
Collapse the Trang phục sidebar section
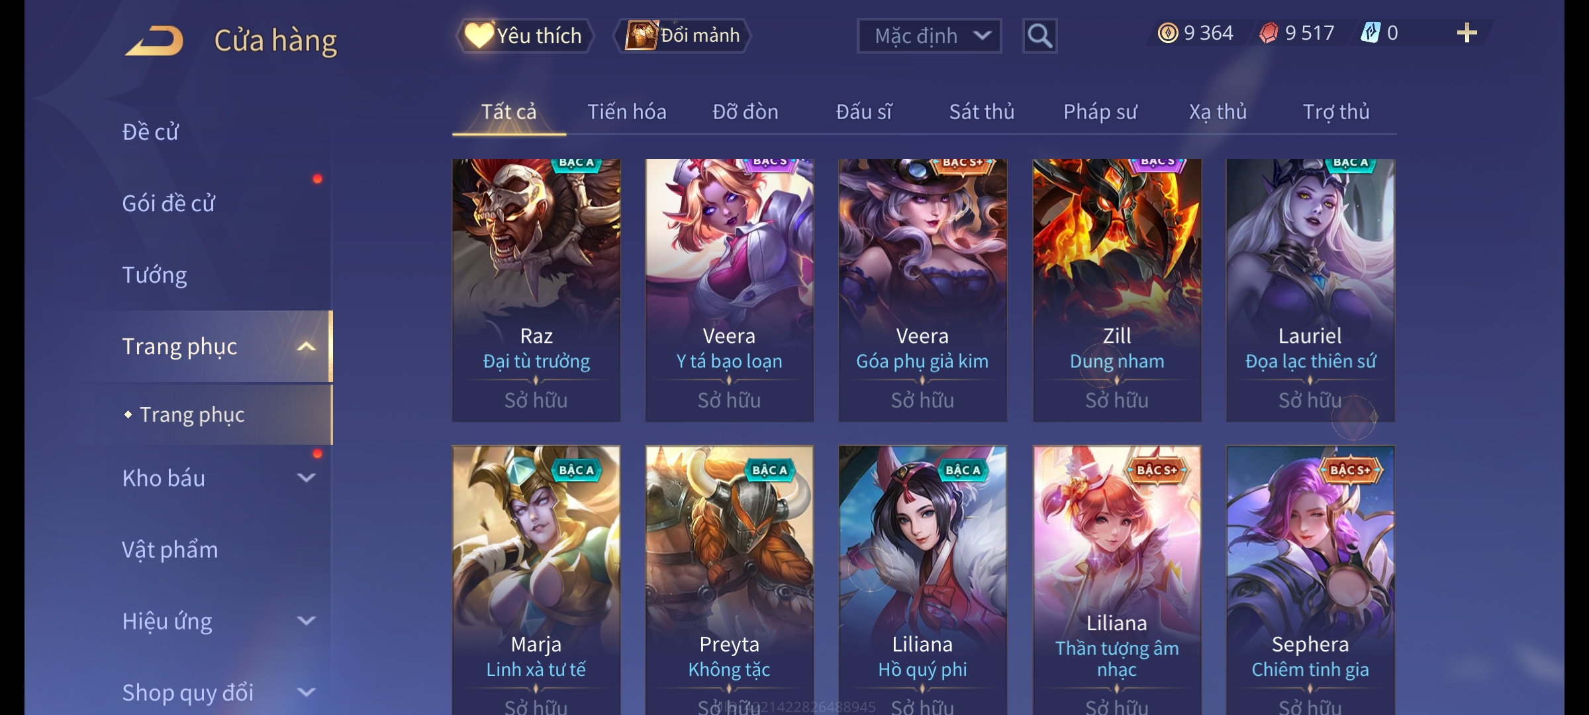point(306,346)
